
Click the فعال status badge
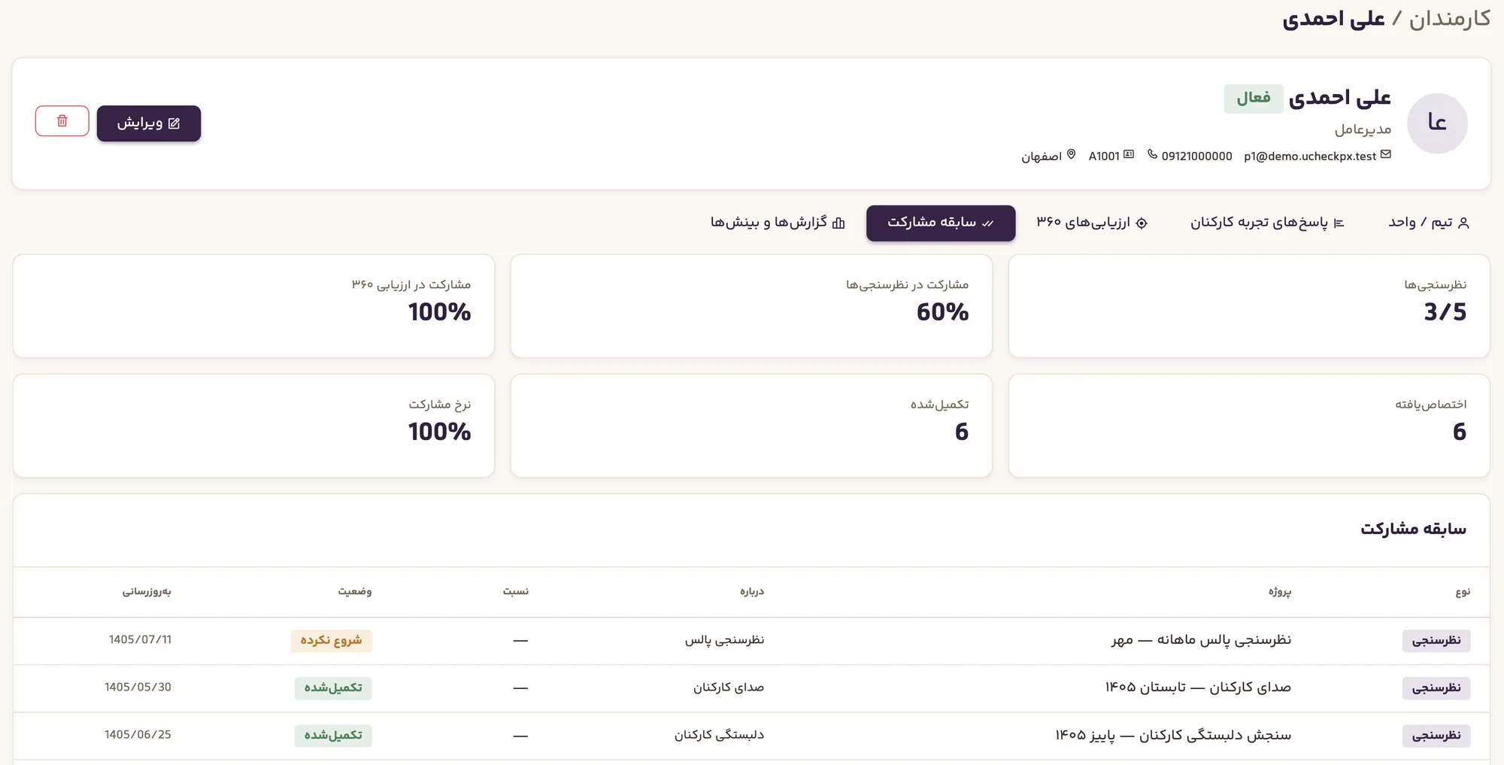point(1254,99)
